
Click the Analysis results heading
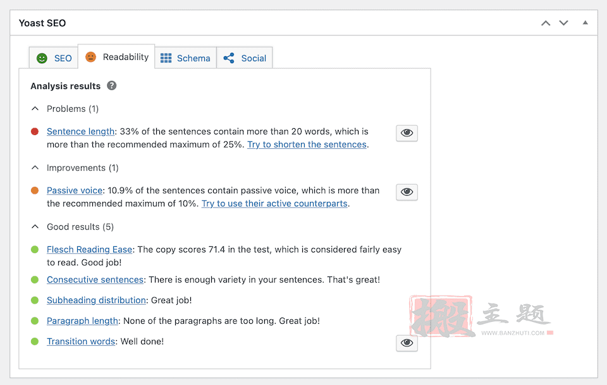point(65,86)
